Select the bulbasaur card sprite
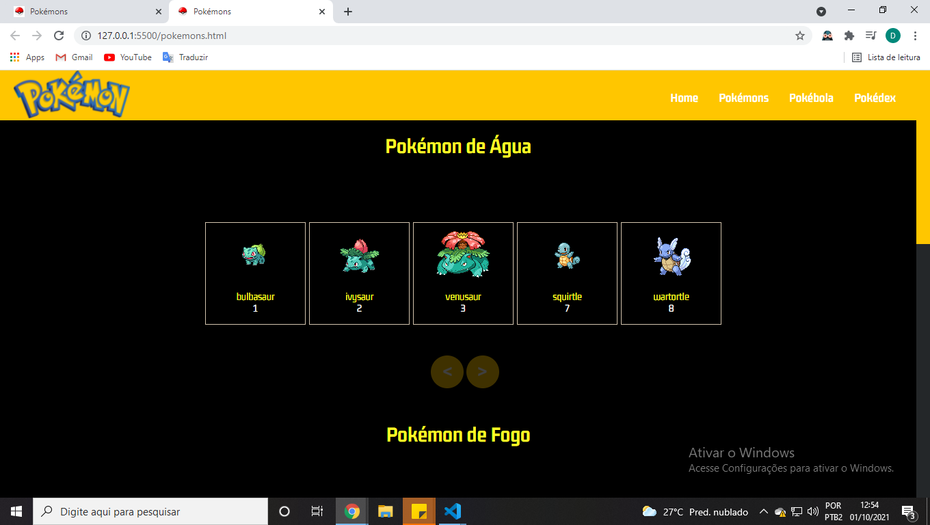 254,254
